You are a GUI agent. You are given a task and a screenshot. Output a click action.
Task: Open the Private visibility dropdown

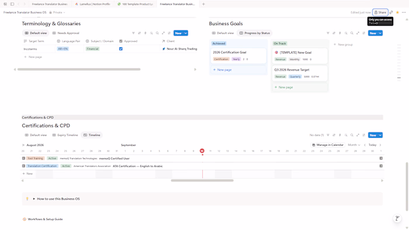[x=57, y=12]
